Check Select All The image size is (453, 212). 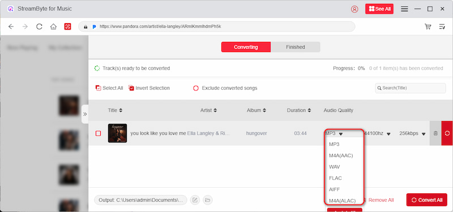[109, 88]
